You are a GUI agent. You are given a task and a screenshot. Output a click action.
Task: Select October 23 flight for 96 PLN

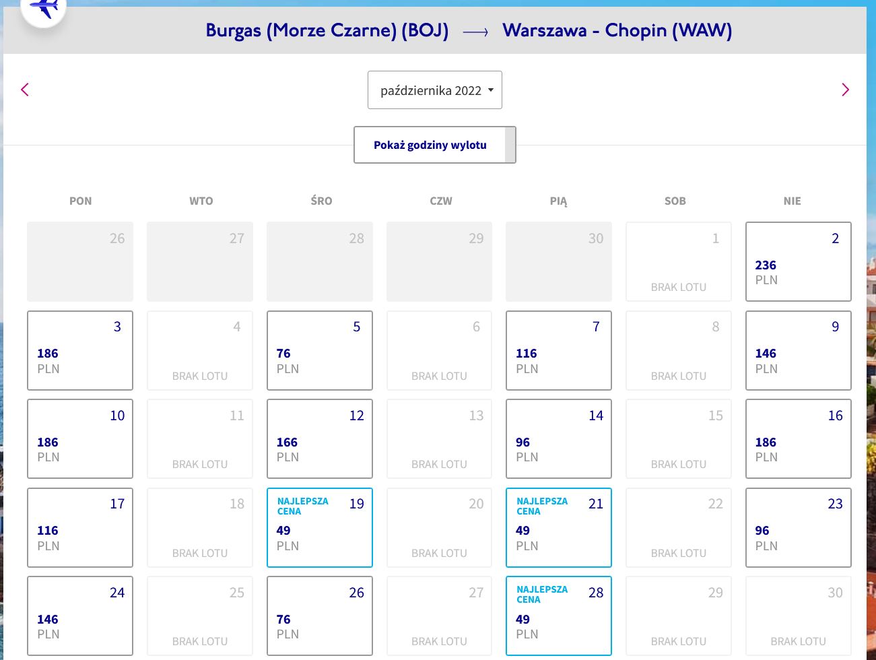(x=798, y=527)
